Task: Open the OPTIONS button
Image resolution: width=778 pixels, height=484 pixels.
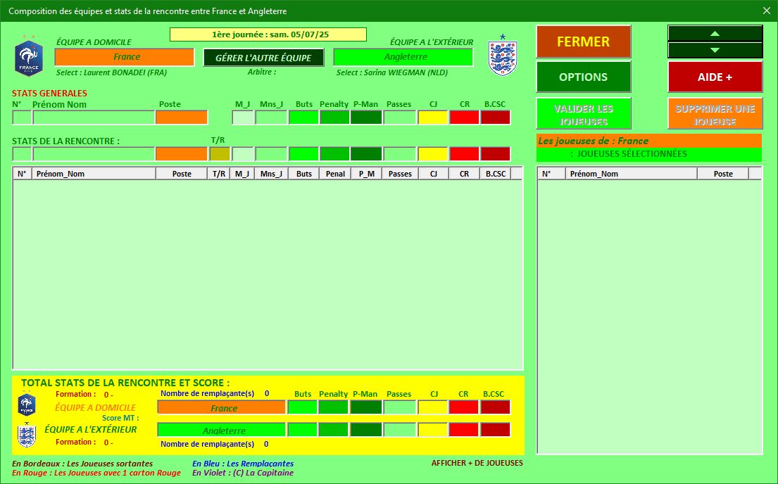Action: click(583, 77)
